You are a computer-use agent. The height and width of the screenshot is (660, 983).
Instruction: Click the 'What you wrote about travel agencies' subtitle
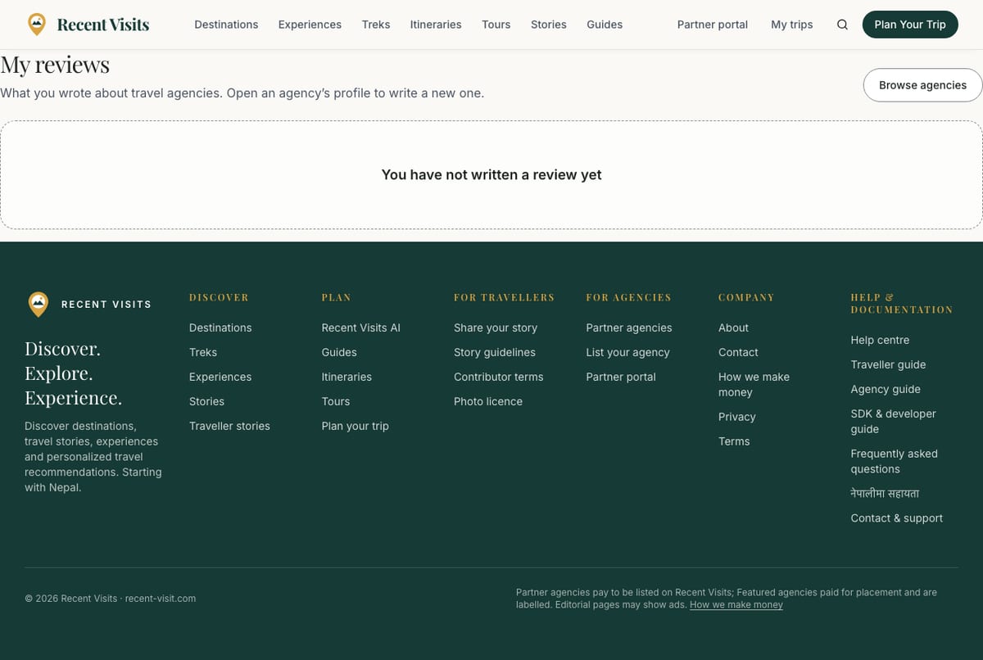242,93
